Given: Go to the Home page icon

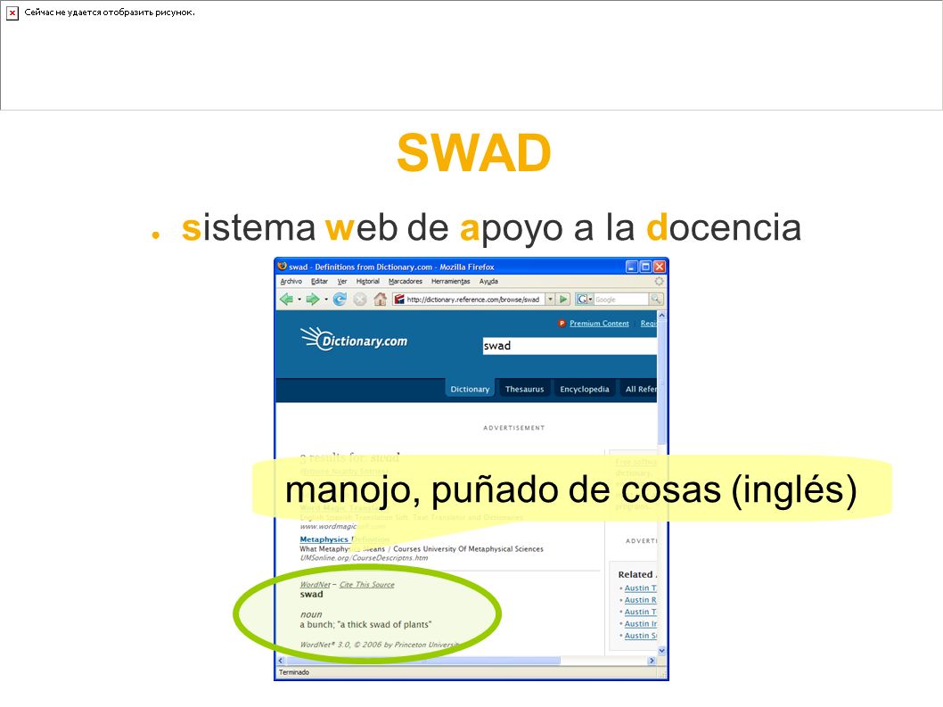Looking at the screenshot, I should pyautogui.click(x=380, y=299).
